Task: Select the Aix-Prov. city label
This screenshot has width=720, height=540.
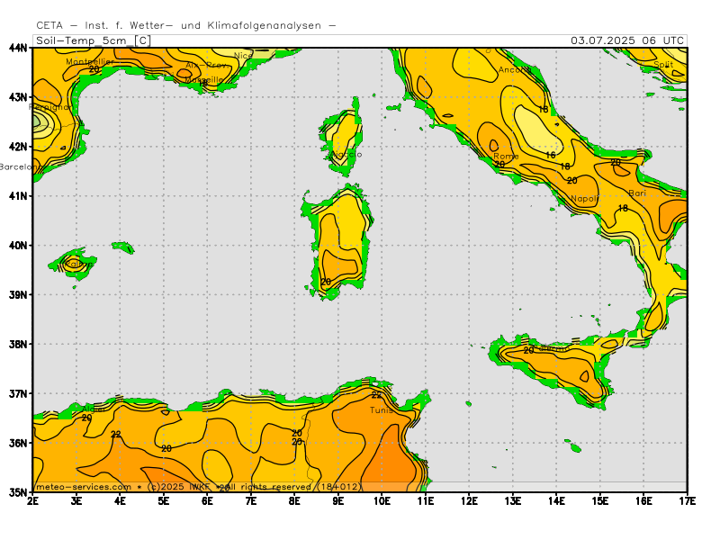Action: [x=207, y=65]
